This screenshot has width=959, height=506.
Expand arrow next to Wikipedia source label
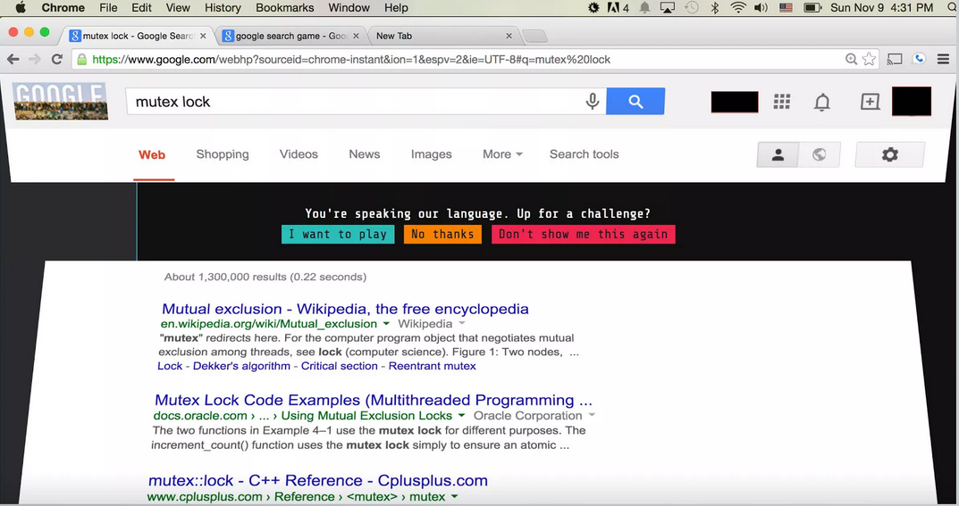pyautogui.click(x=462, y=323)
